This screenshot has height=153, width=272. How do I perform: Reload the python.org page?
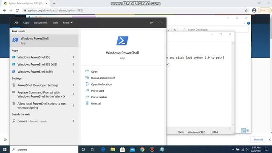coord(17,10)
